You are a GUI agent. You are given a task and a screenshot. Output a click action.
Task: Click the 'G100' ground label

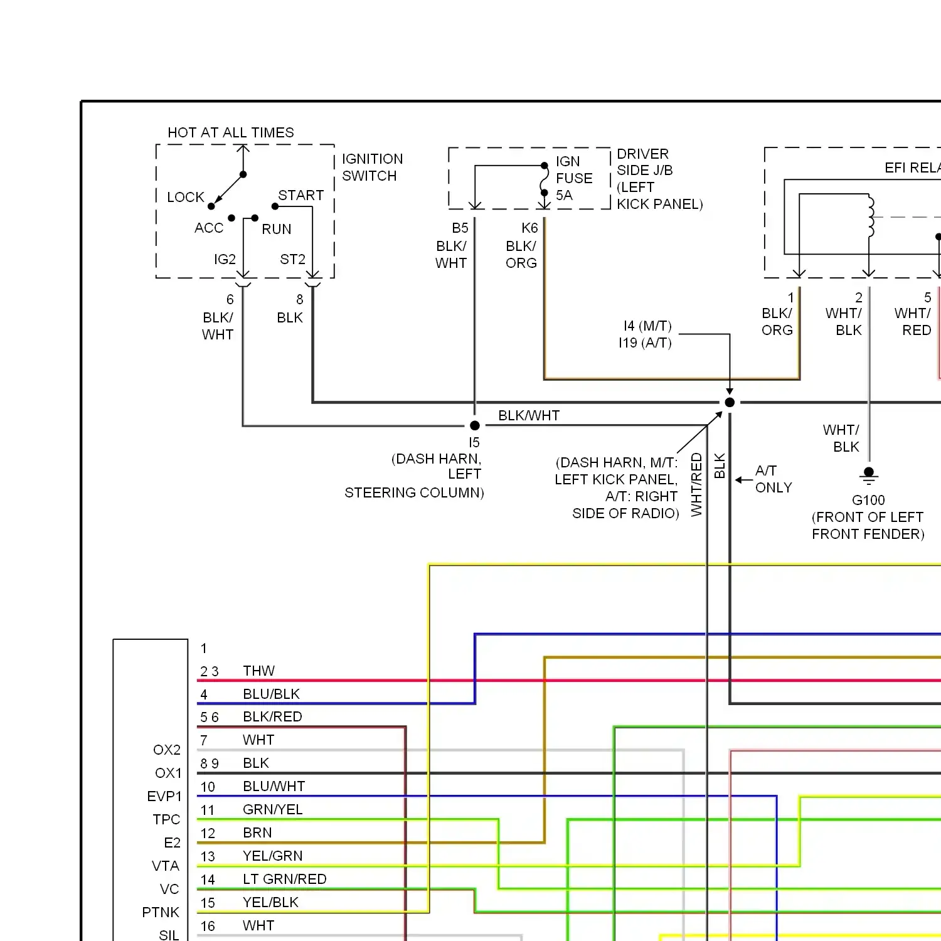(x=868, y=500)
